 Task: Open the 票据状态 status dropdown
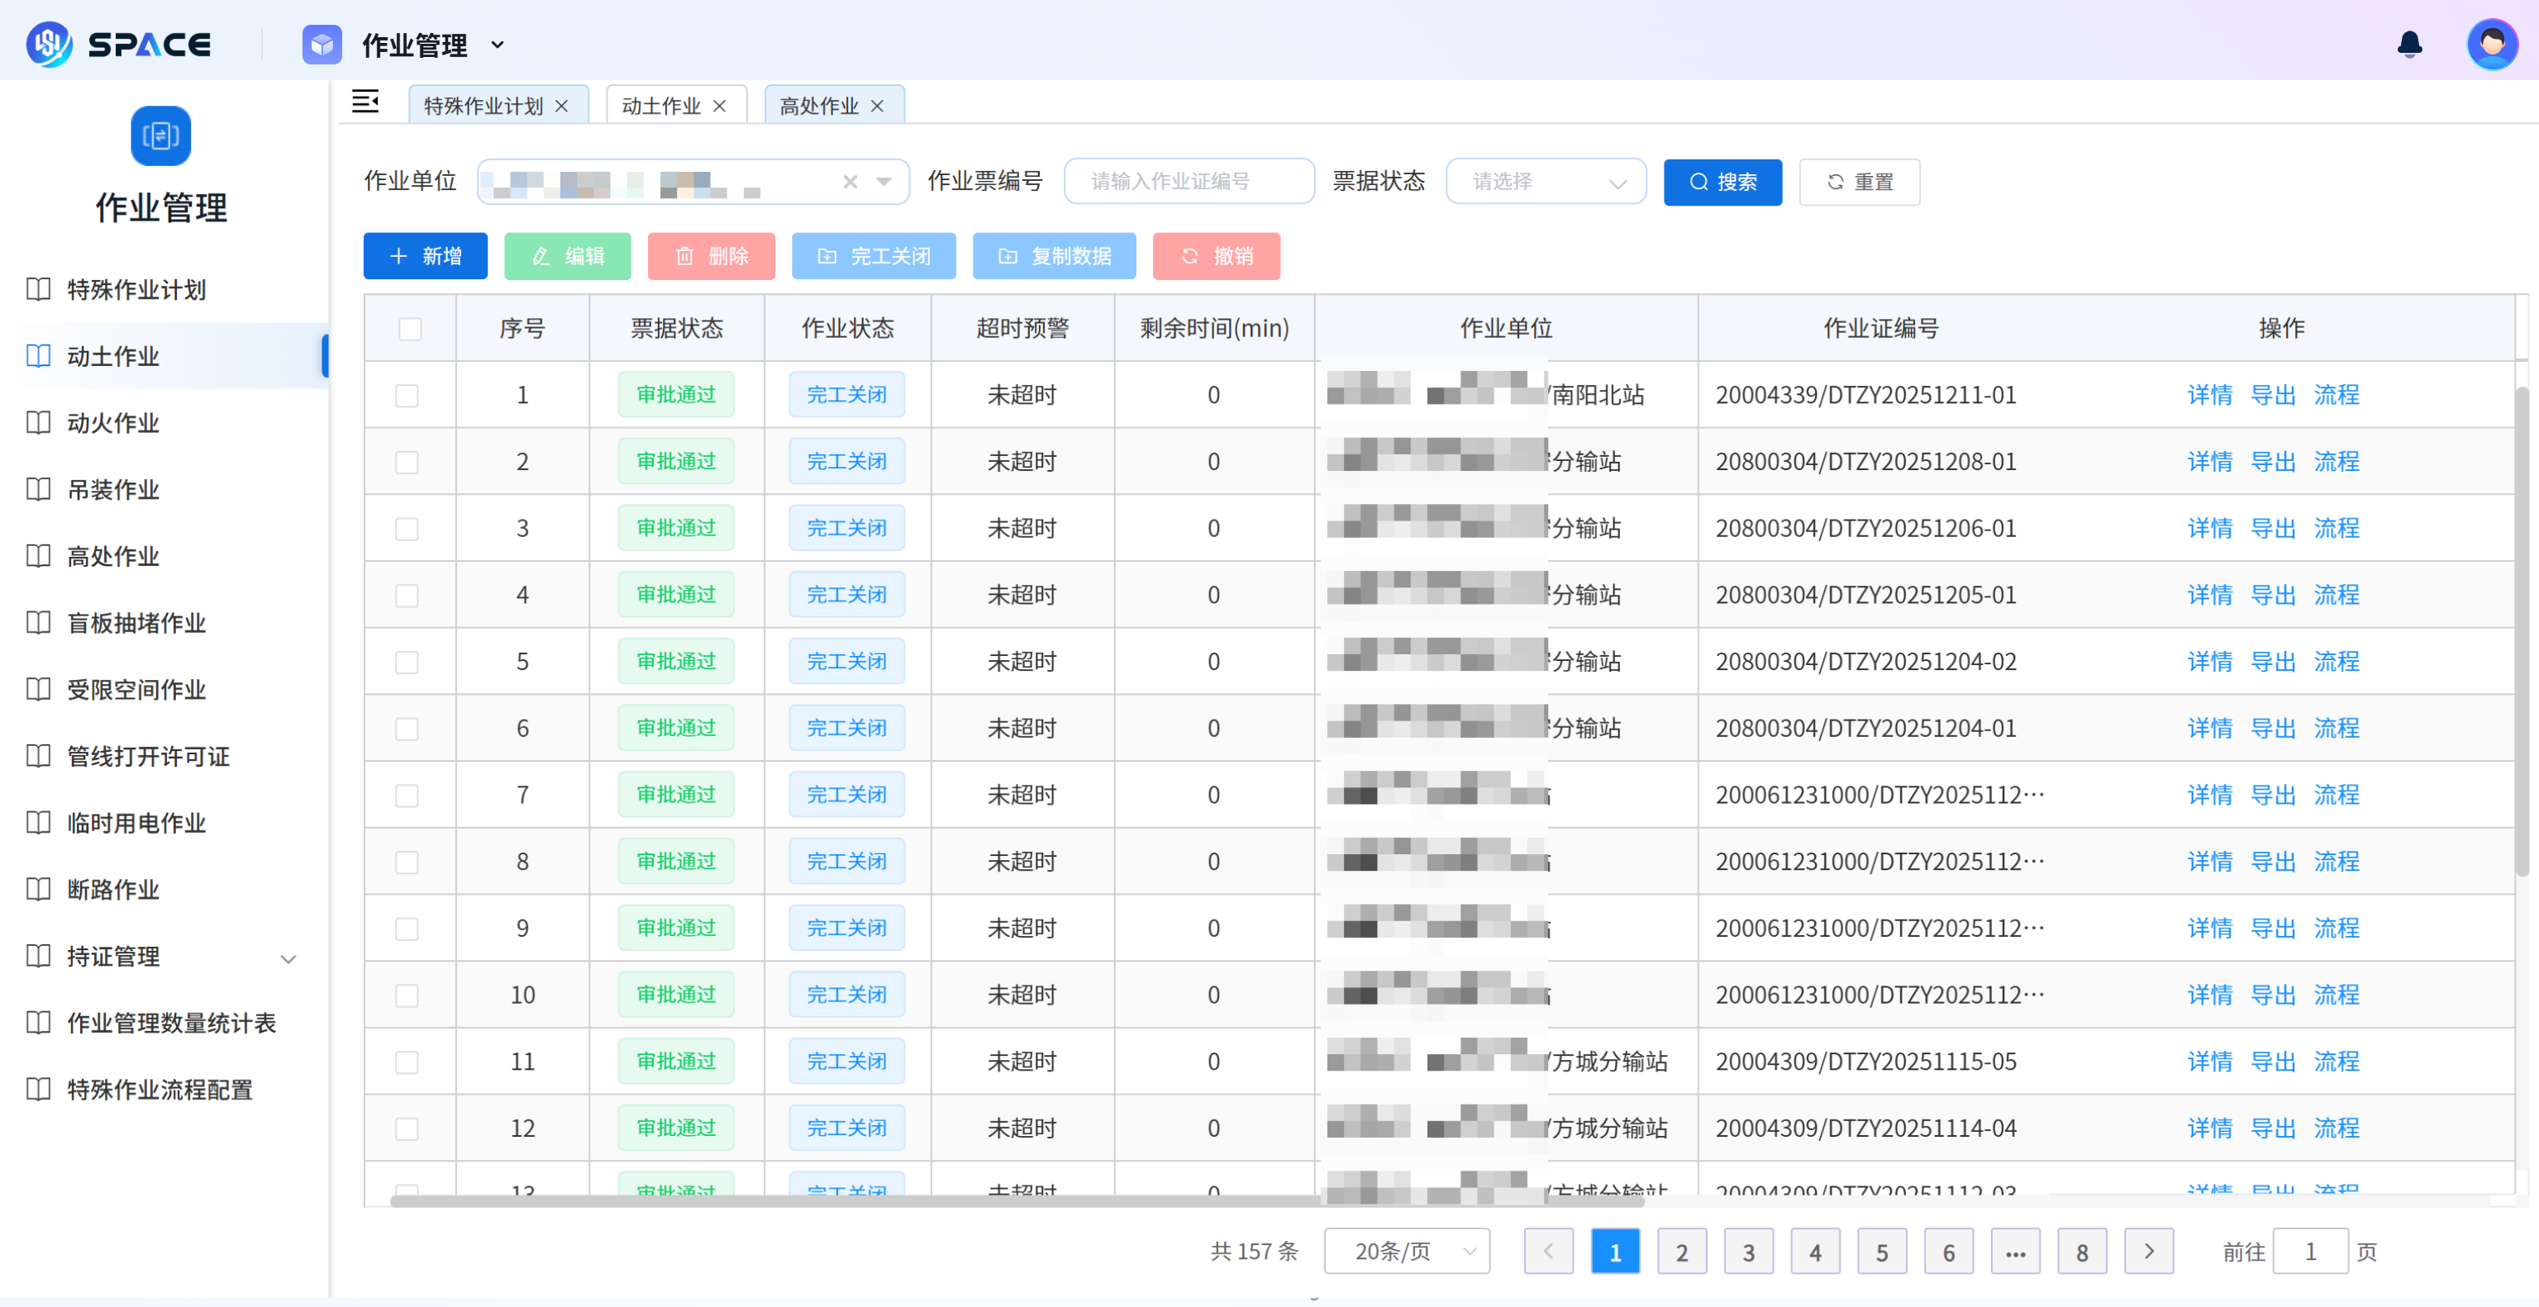click(1545, 181)
